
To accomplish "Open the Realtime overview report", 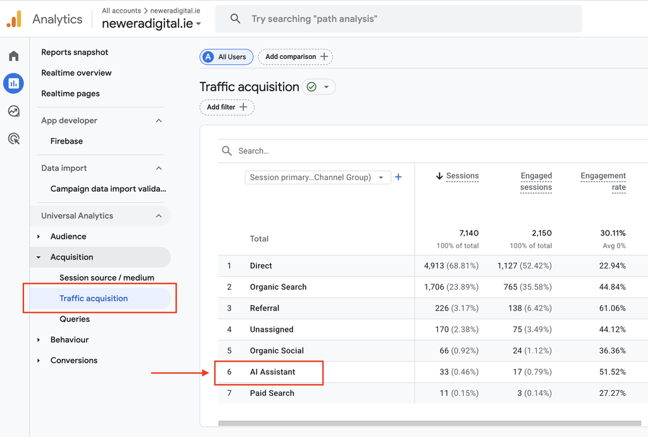I will click(x=77, y=73).
